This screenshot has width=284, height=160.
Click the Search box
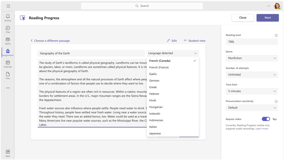(142, 6)
